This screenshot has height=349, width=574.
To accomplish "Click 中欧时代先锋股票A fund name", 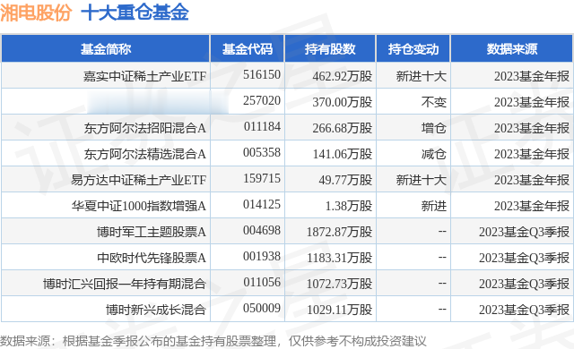I will tap(152, 258).
